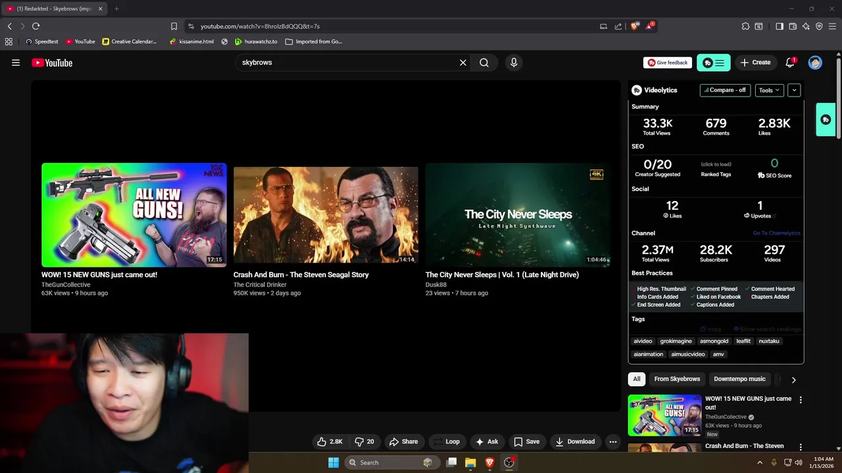Open options for Crash And Burn sidebar video
Image resolution: width=842 pixels, height=473 pixels.
[801, 447]
